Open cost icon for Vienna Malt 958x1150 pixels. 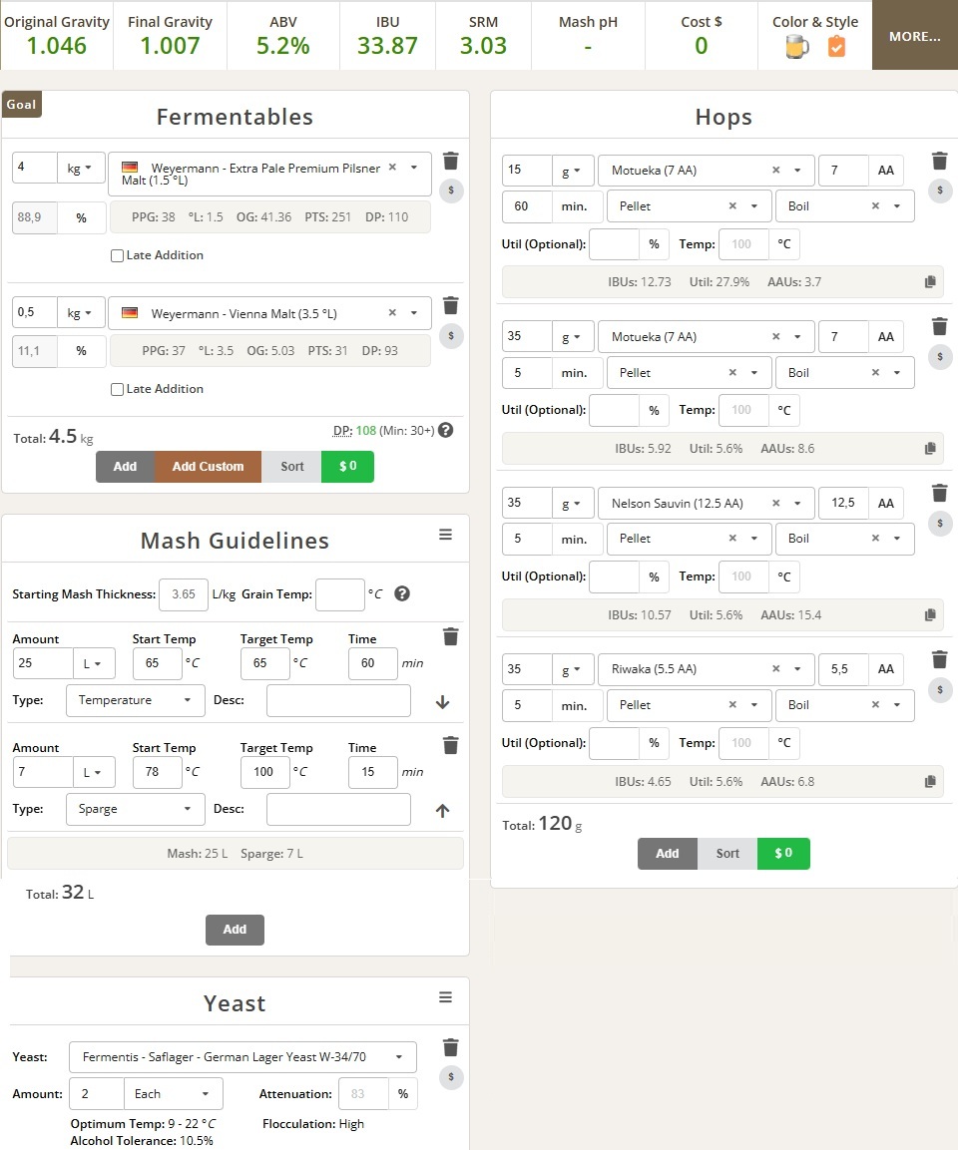click(450, 336)
